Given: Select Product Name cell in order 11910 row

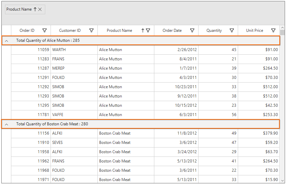Looking at the screenshot, I should pyautogui.click(x=126, y=142).
